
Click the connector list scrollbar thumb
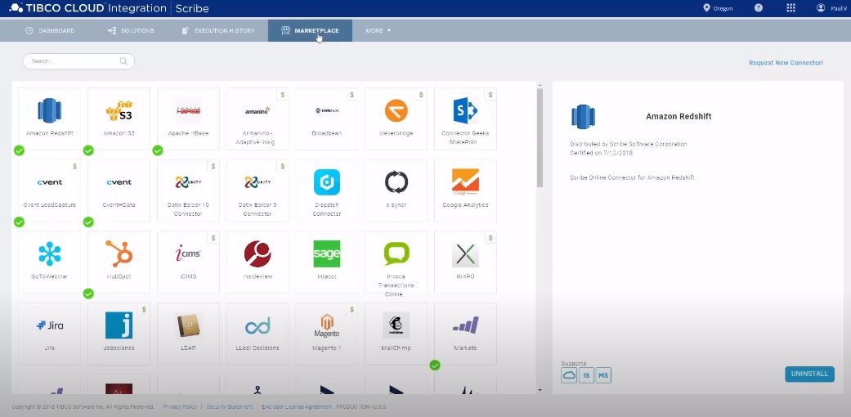click(x=540, y=137)
